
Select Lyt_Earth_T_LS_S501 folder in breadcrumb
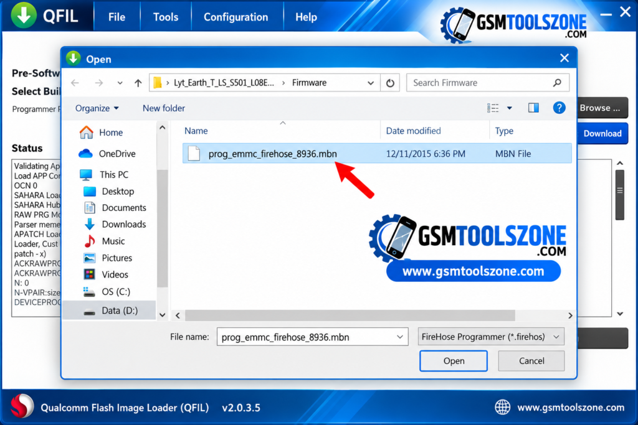pyautogui.click(x=224, y=83)
